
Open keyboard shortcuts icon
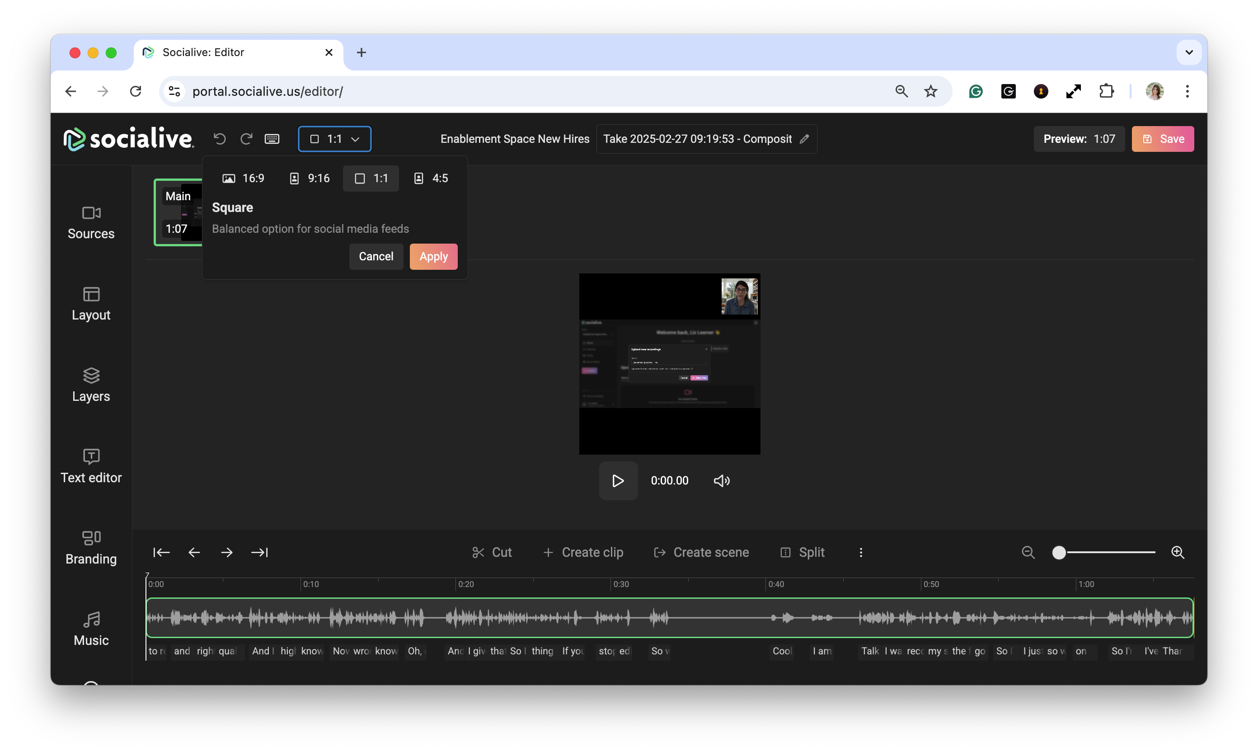[272, 139]
